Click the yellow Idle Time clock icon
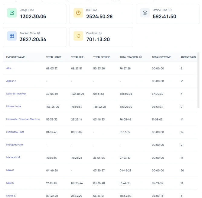 [x=78, y=13]
